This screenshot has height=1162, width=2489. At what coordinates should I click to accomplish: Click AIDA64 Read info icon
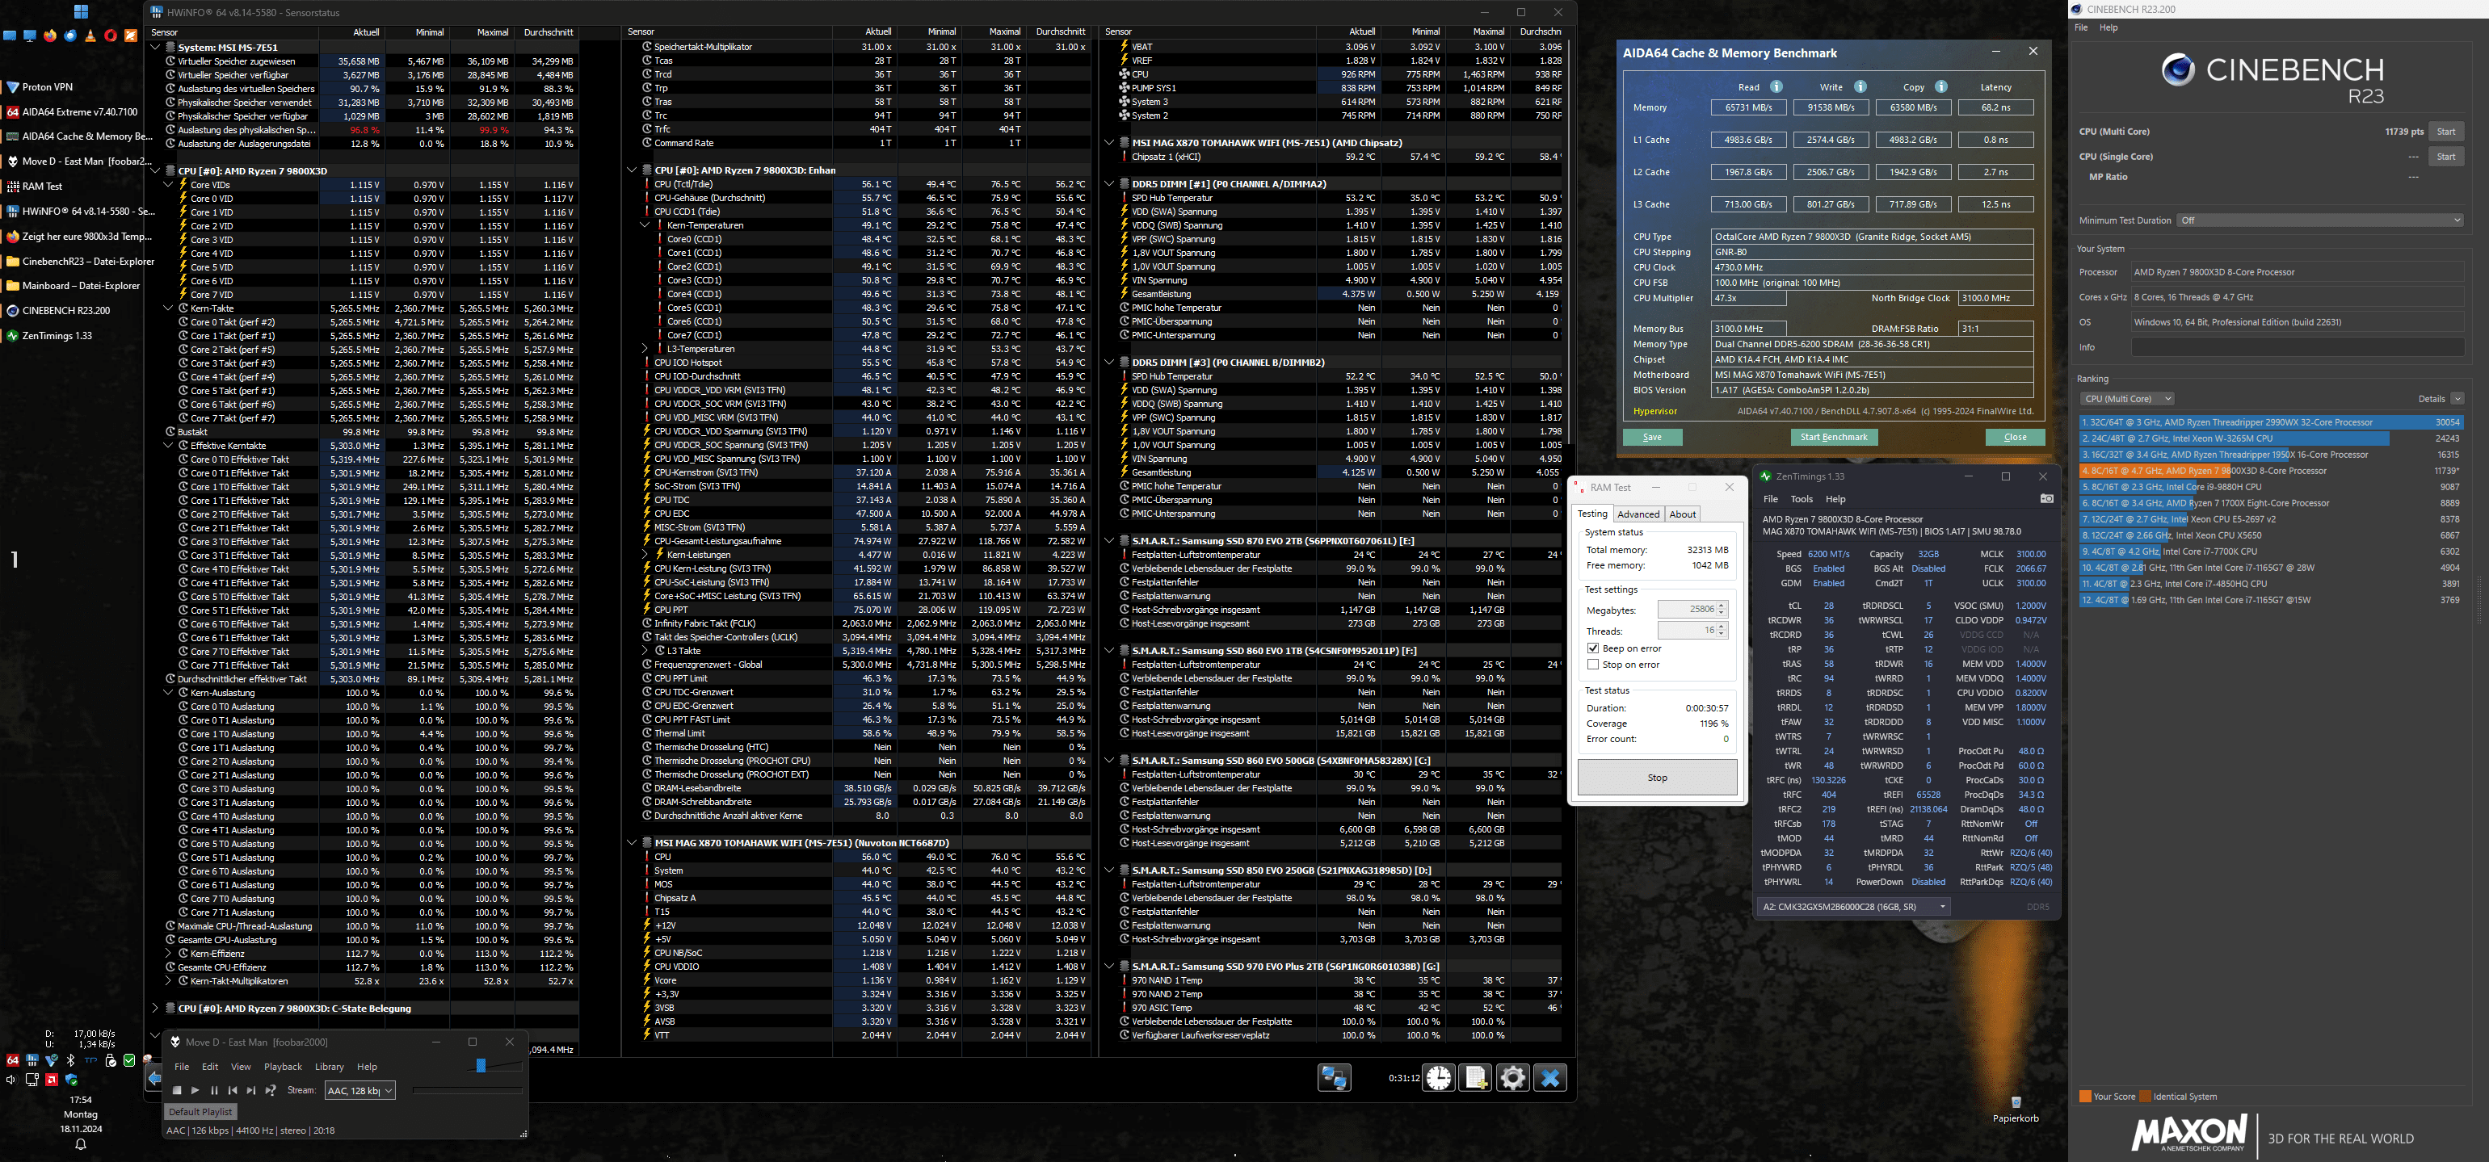pyautogui.click(x=1776, y=87)
